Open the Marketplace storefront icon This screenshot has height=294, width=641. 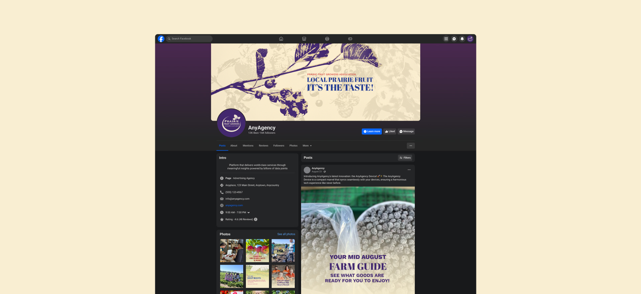[x=304, y=39]
